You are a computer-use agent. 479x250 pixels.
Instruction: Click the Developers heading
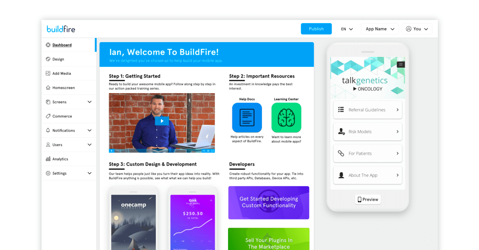tap(242, 164)
